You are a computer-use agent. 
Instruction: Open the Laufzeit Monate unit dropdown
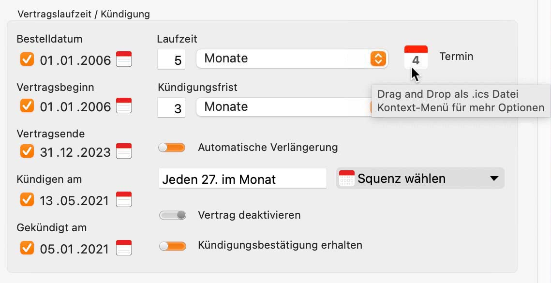coord(292,59)
